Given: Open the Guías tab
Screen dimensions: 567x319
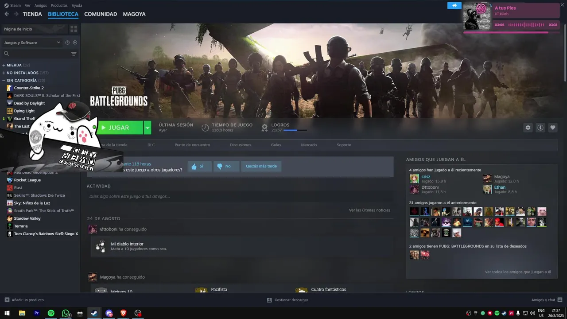Looking at the screenshot, I should (x=276, y=145).
